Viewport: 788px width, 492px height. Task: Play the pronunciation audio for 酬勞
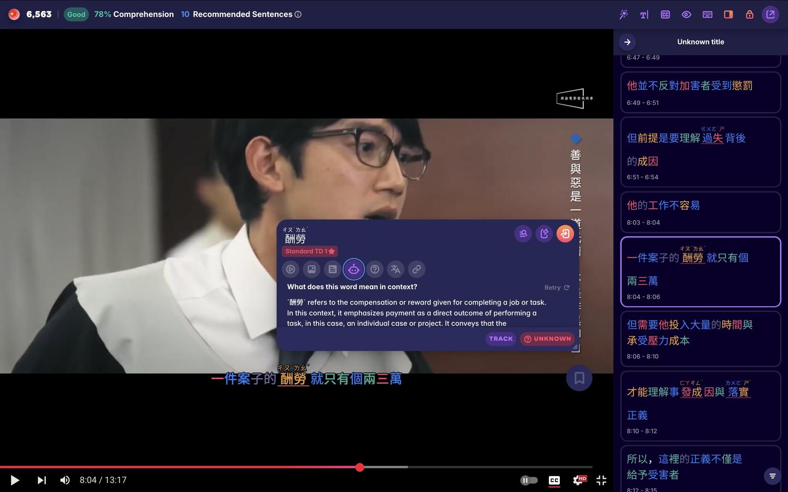290,269
